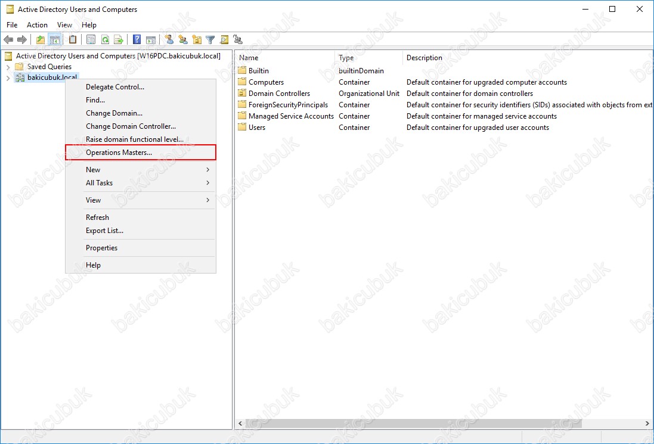Click Add to group toolbar icon
This screenshot has height=444, width=654.
tap(238, 39)
